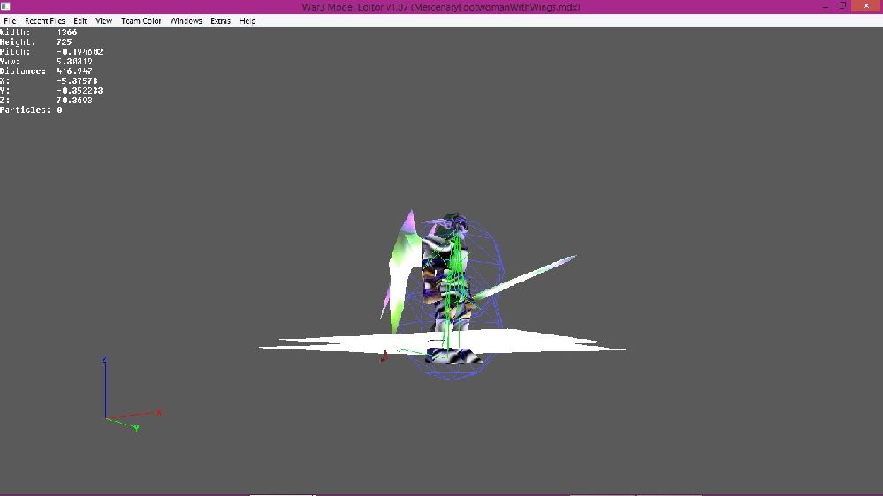Screen dimensions: 883x496
Task: Close the War3 Model Editor window
Action: tap(866, 6)
